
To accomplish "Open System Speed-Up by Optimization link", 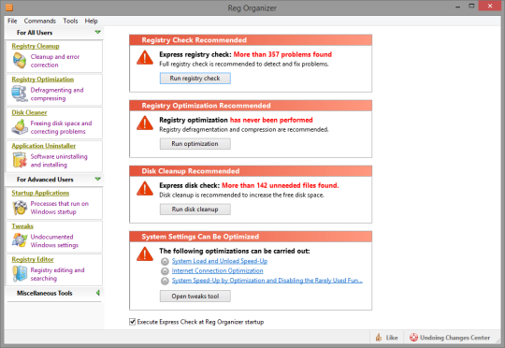I will (x=267, y=281).
